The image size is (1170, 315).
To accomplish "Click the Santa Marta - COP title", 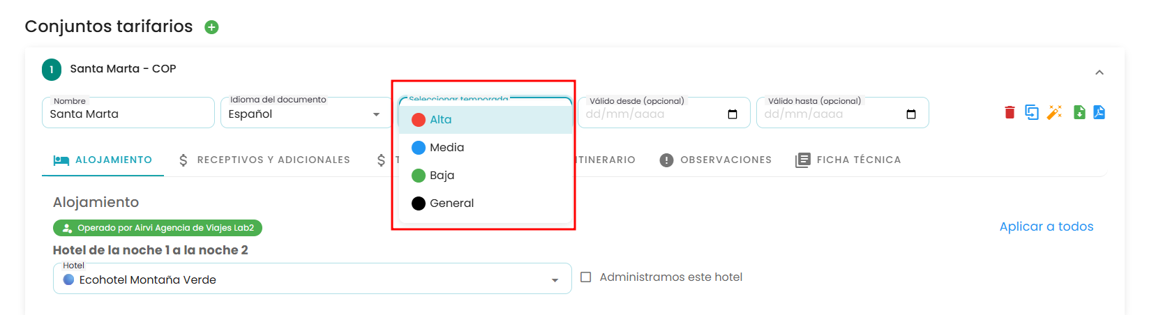I will (x=123, y=69).
